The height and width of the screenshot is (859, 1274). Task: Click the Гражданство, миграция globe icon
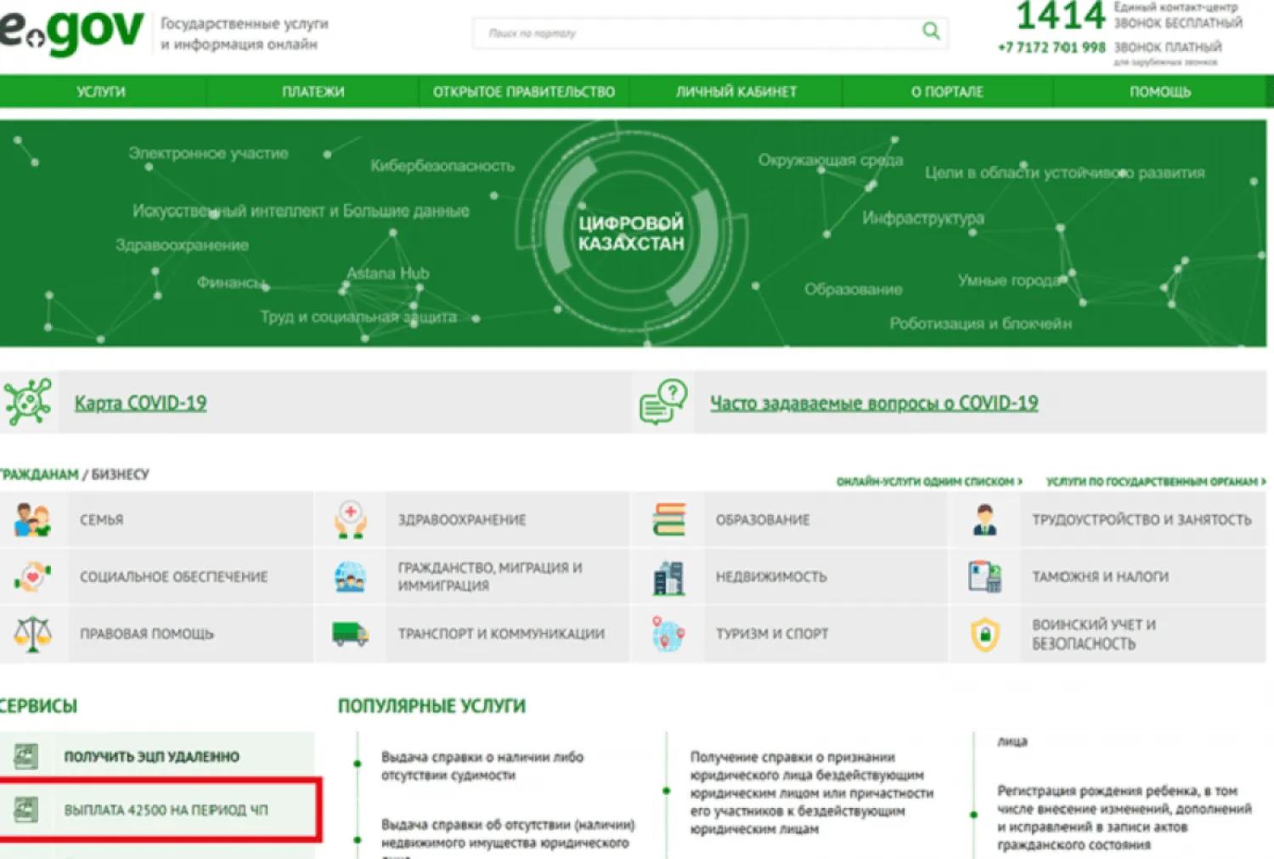coord(350,576)
